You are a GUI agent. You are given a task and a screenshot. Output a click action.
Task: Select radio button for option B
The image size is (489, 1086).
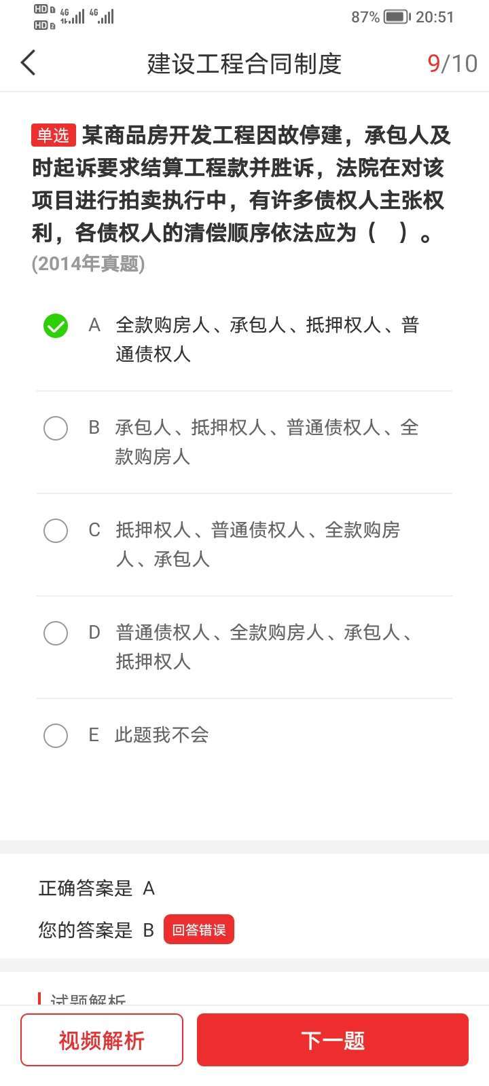point(56,428)
